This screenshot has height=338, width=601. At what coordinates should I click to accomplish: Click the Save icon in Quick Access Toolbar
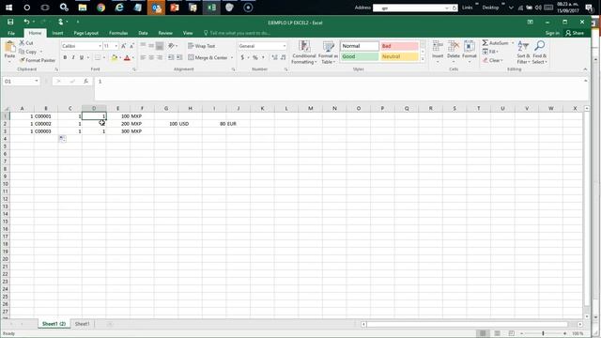tap(10, 22)
